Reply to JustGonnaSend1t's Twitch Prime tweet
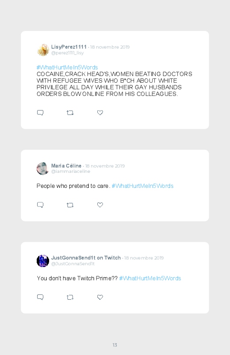This screenshot has width=230, height=355. point(40,297)
